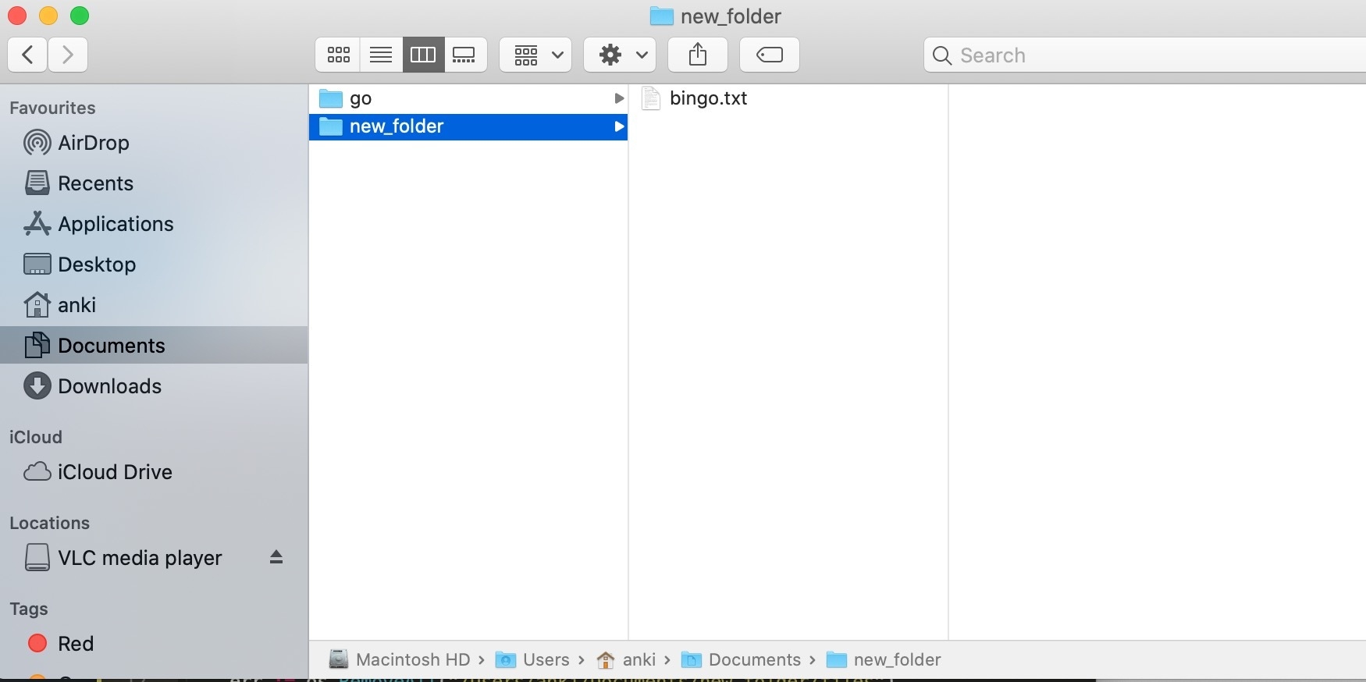Go forward to the next folder

click(68, 55)
